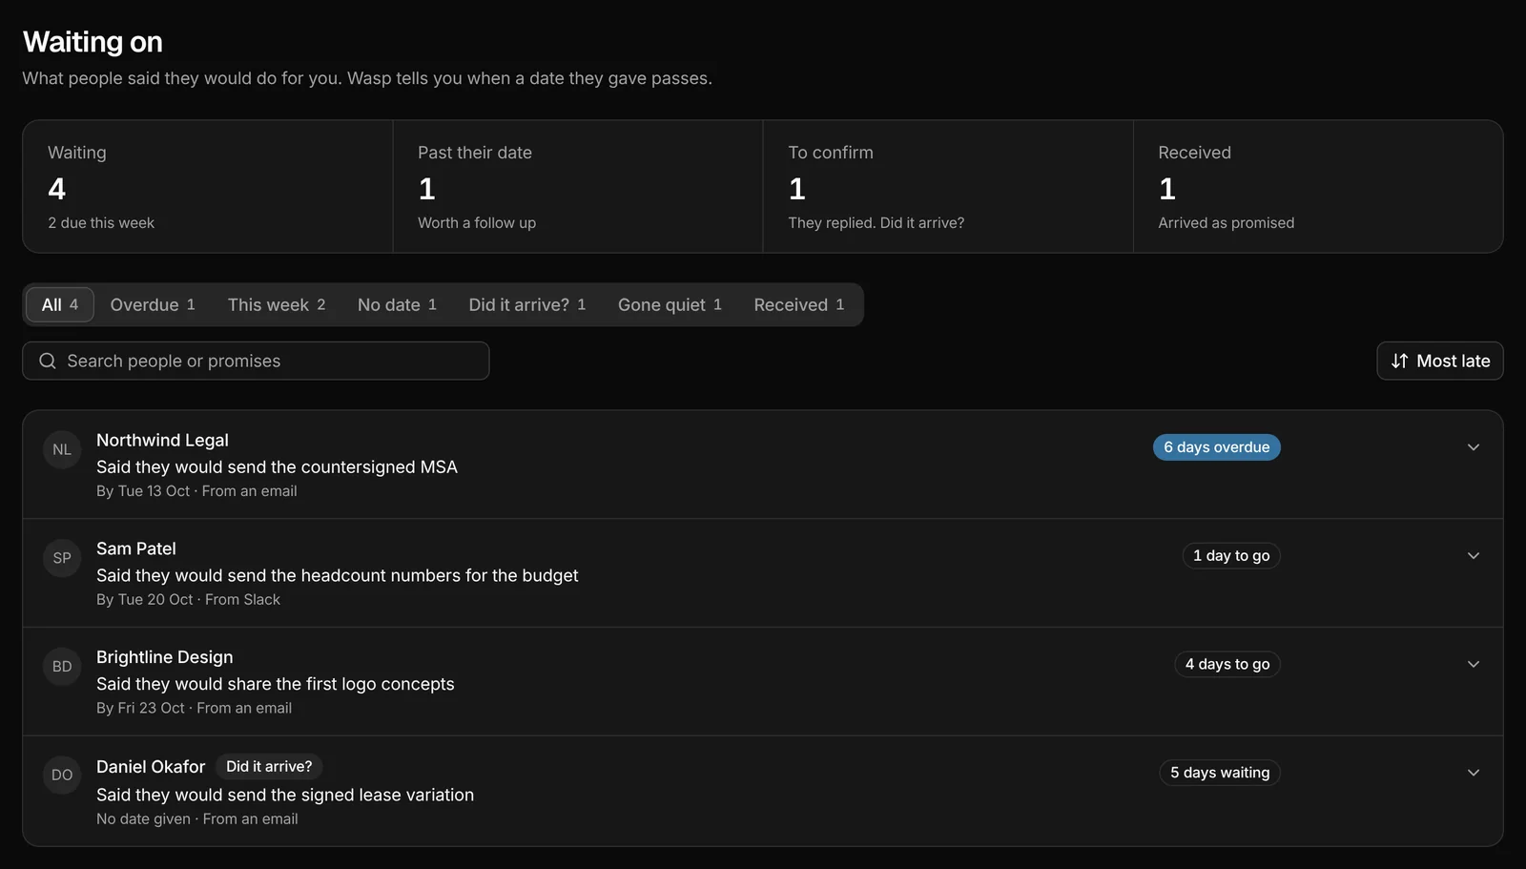Screen dimensions: 1526x869
Task: Click the Brightline Design name
Action: point(165,657)
